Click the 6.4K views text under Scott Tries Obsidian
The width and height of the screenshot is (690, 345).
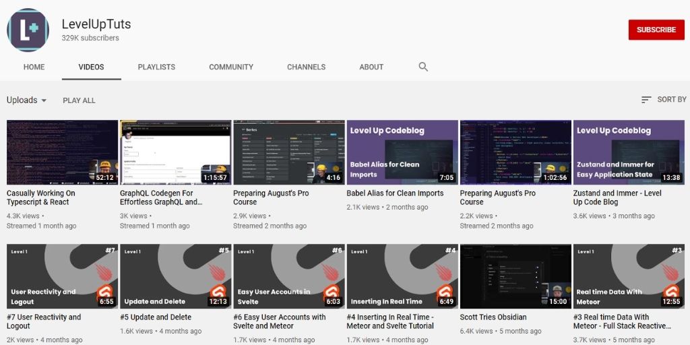tap(476, 331)
